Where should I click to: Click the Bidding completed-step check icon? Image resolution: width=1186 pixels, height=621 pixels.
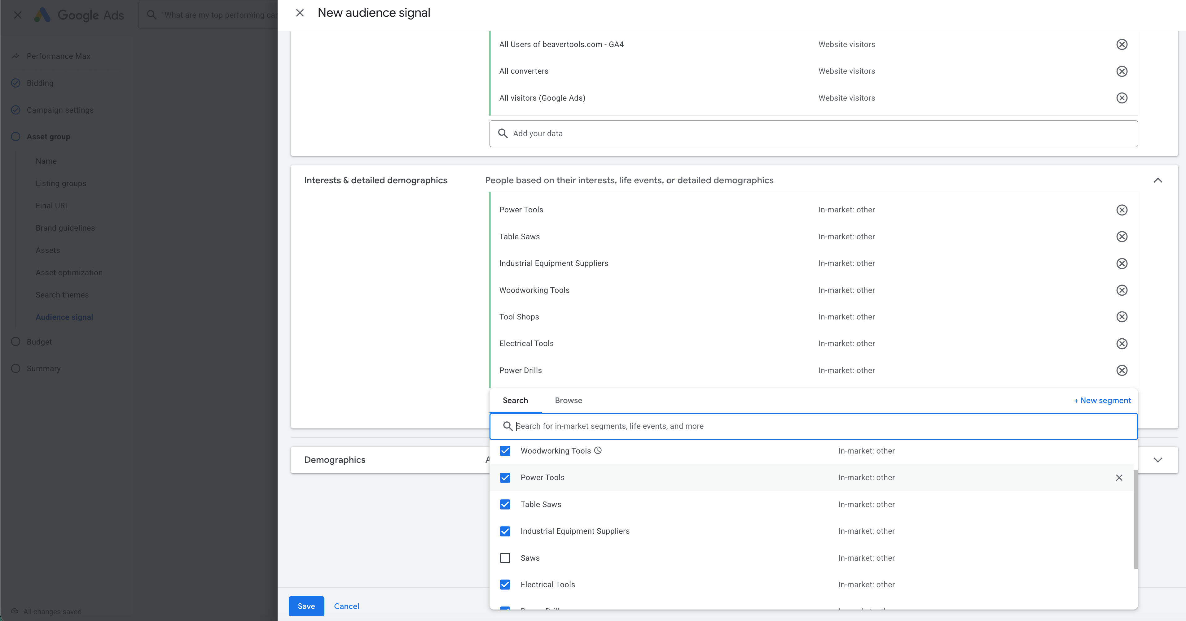tap(16, 83)
